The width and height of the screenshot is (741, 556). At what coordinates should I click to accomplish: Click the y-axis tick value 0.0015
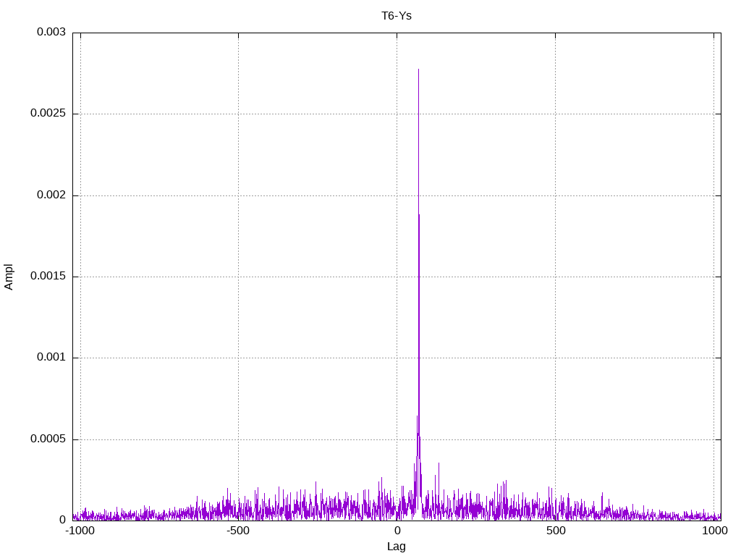(x=48, y=276)
